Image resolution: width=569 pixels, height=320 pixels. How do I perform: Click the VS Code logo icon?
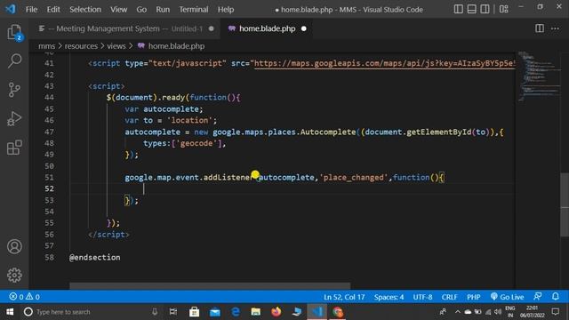(x=11, y=9)
